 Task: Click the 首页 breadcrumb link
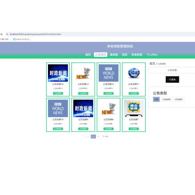coord(152,64)
